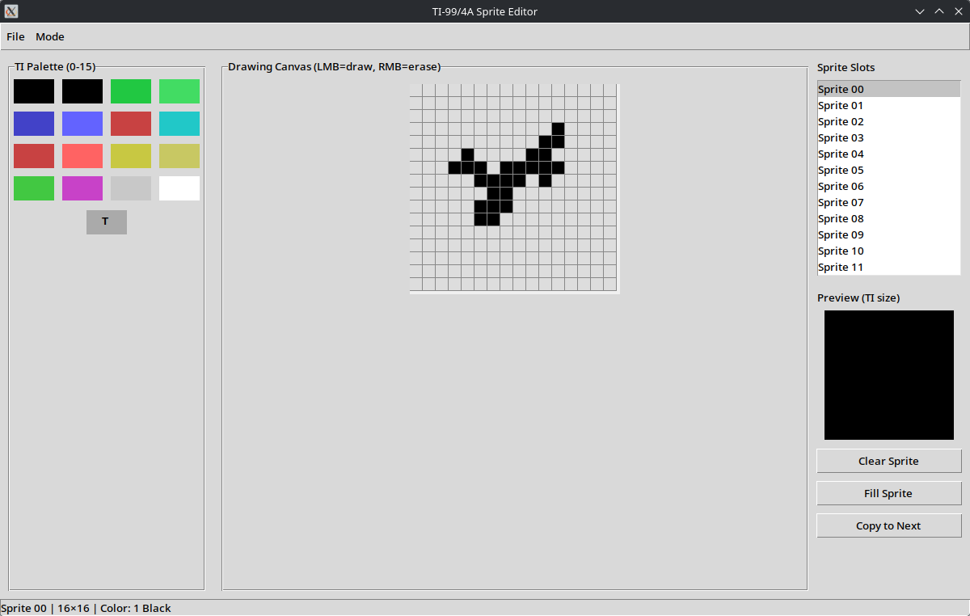Select the light blue palette swatch
This screenshot has height=616, width=970.
pos(82,124)
